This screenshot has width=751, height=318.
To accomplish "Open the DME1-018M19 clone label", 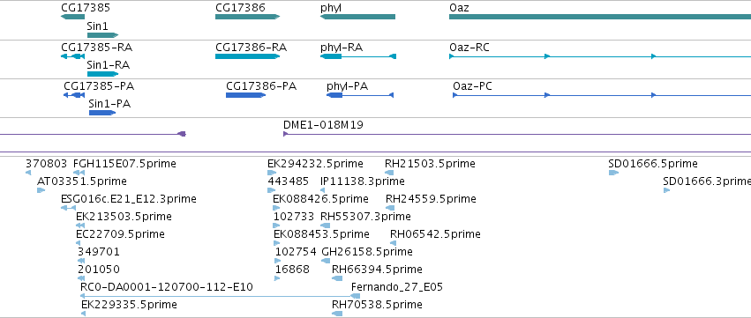I will click(x=323, y=125).
